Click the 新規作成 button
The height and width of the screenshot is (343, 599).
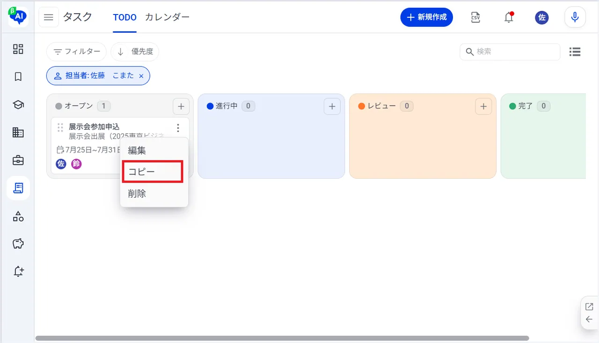(x=426, y=18)
